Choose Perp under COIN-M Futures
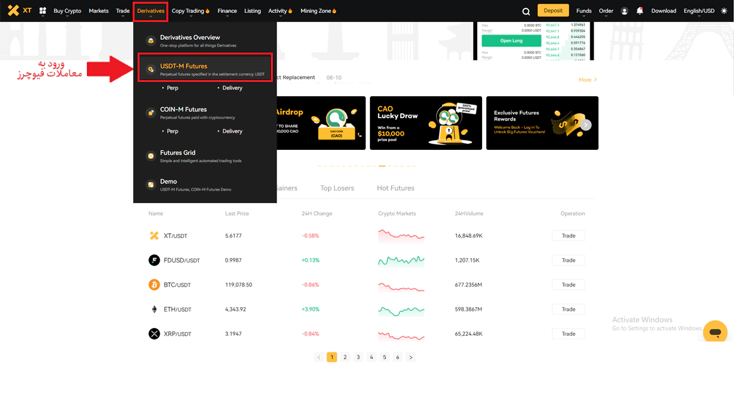 click(172, 132)
